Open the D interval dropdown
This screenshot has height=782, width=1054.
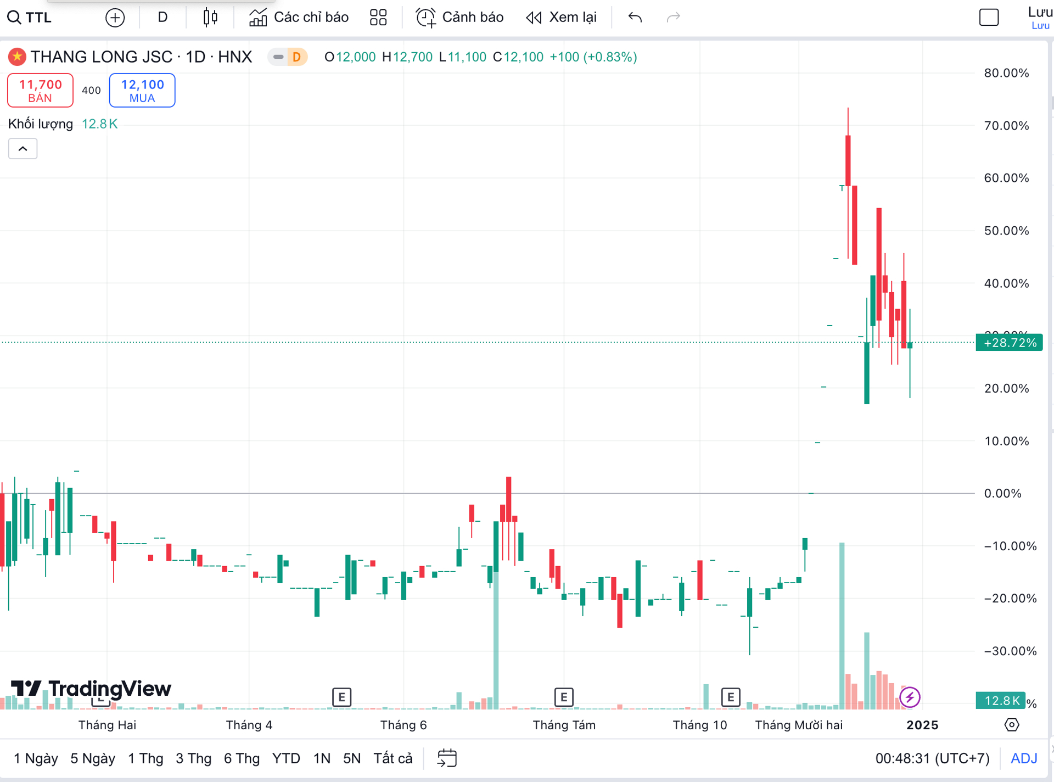point(162,18)
